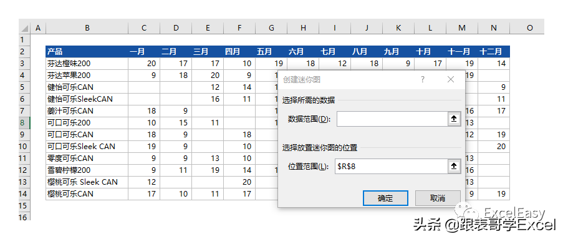Click the 十一月 header cell
The image size is (563, 239).
462,51
